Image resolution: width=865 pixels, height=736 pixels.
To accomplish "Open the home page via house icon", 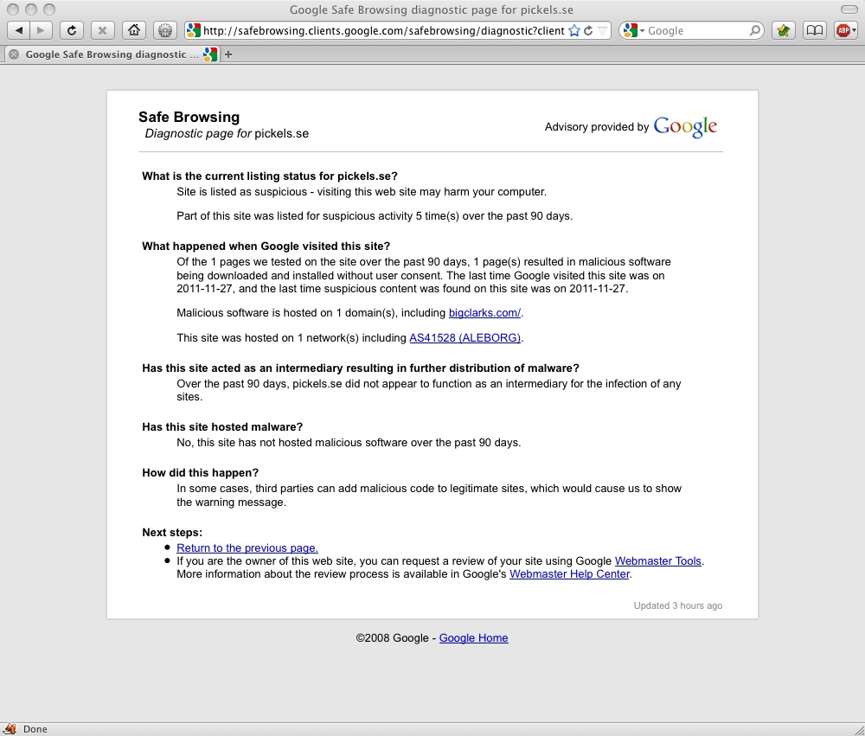I will click(134, 30).
